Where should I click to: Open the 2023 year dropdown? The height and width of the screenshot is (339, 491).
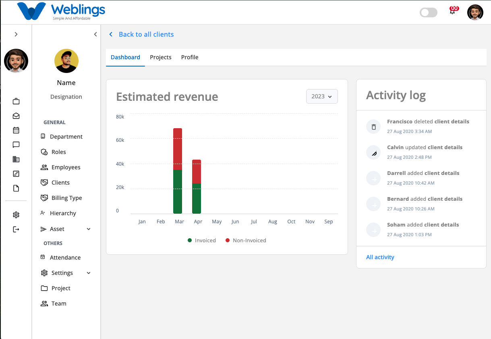pos(322,96)
